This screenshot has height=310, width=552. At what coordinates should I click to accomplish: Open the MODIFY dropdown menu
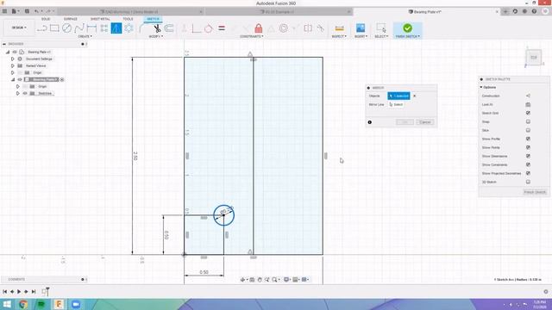tap(155, 36)
